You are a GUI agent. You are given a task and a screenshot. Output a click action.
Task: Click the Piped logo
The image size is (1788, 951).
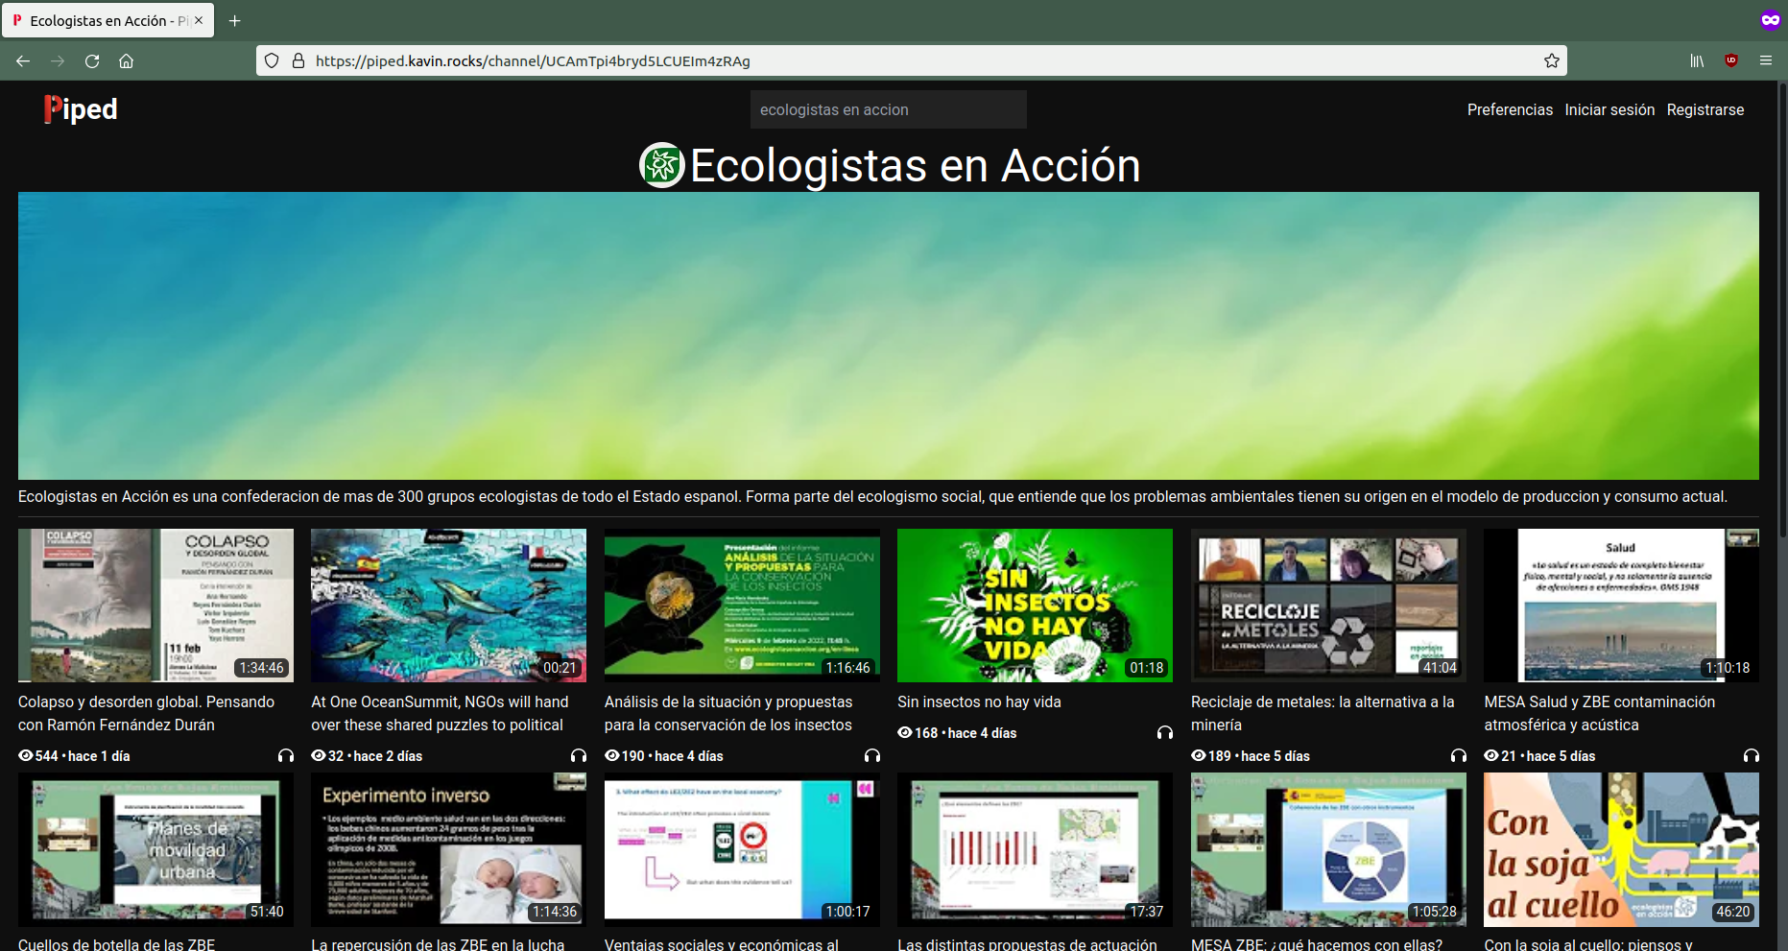click(x=81, y=109)
